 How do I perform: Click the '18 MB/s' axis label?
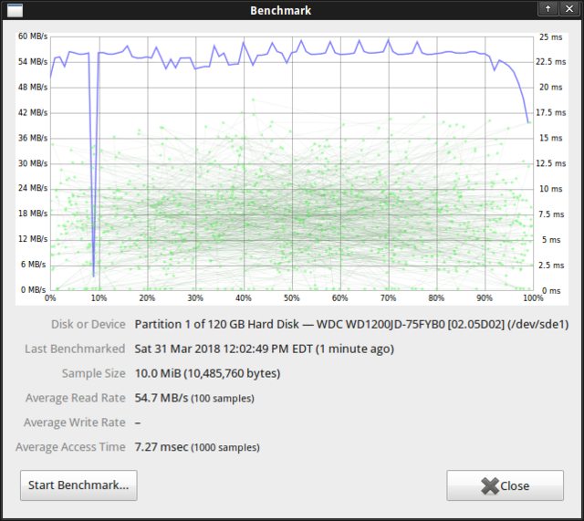(33, 214)
